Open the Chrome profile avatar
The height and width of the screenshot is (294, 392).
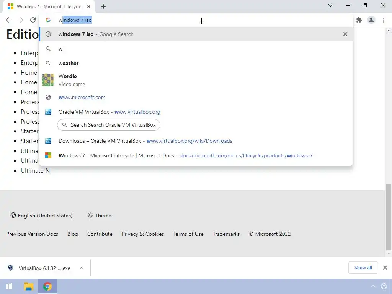(371, 20)
